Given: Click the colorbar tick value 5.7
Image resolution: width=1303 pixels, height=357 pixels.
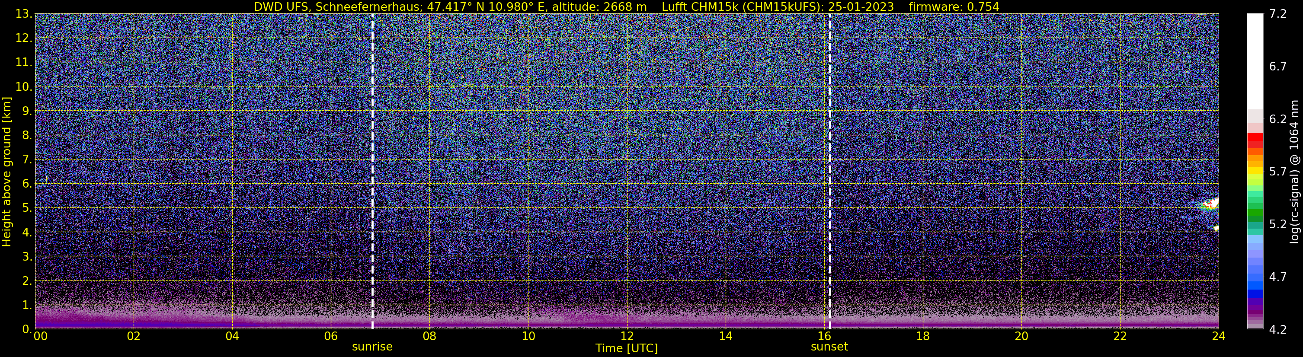Looking at the screenshot, I should [x=1278, y=172].
